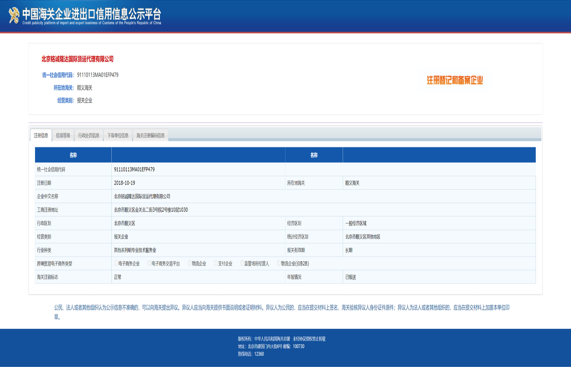Screen dimensions: 571x367
Task: Click the registered address 北京市顺义区金关北二街 cell
Action: point(324,210)
